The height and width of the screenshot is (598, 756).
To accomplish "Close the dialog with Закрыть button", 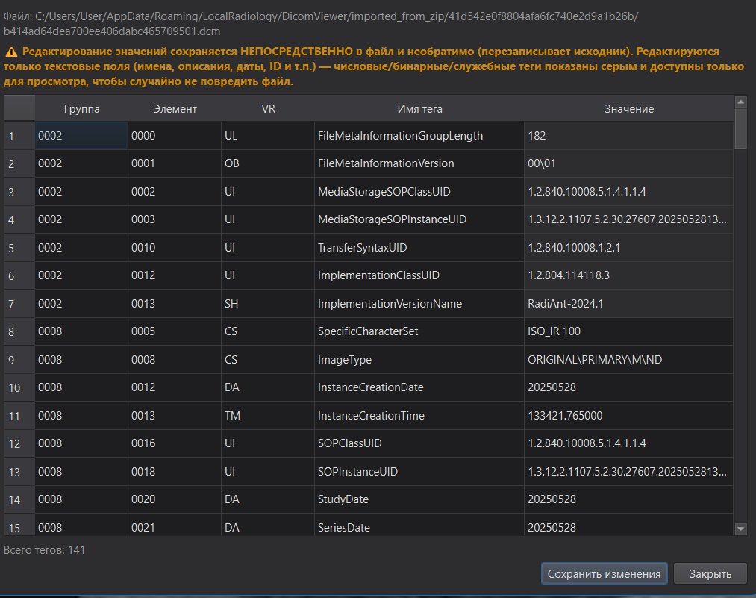I will pyautogui.click(x=710, y=574).
